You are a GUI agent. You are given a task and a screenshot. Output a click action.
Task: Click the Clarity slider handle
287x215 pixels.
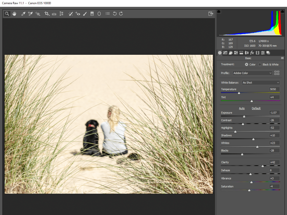point(263,166)
